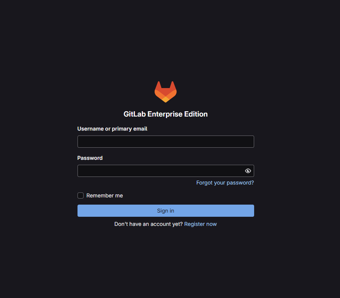Click the Password field label
The width and height of the screenshot is (340, 298).
click(x=90, y=158)
